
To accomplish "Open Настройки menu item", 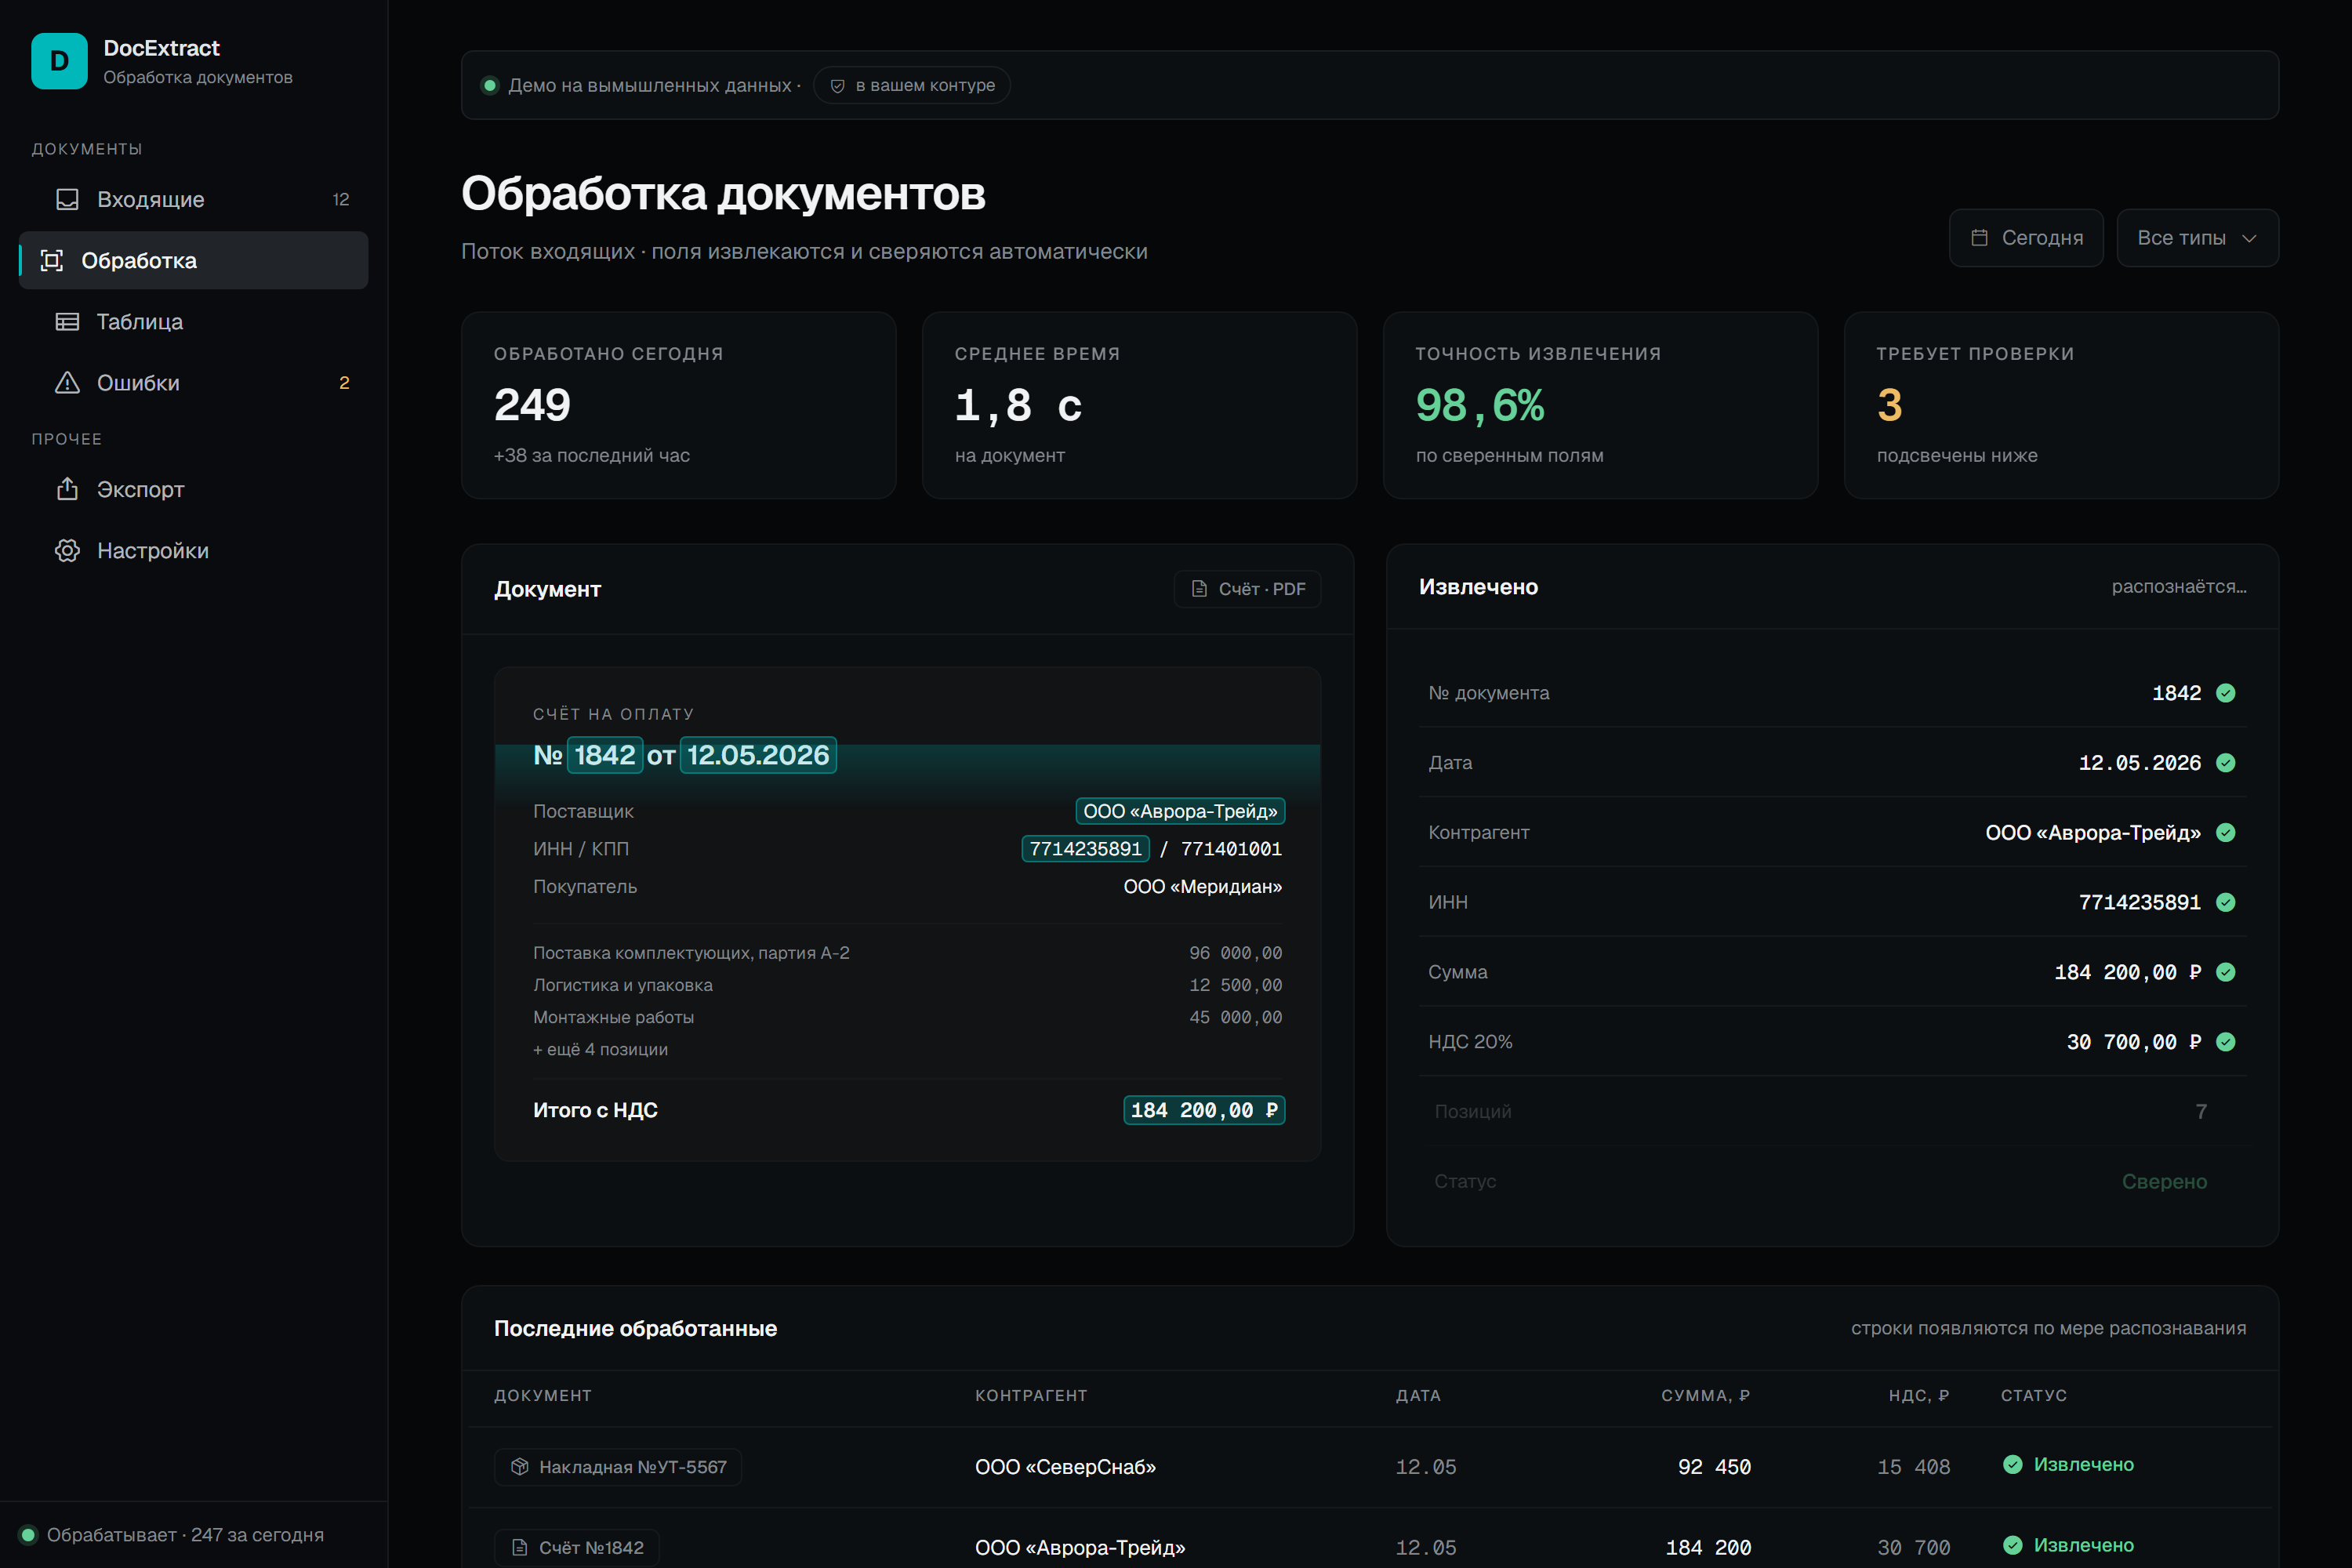I will point(193,550).
